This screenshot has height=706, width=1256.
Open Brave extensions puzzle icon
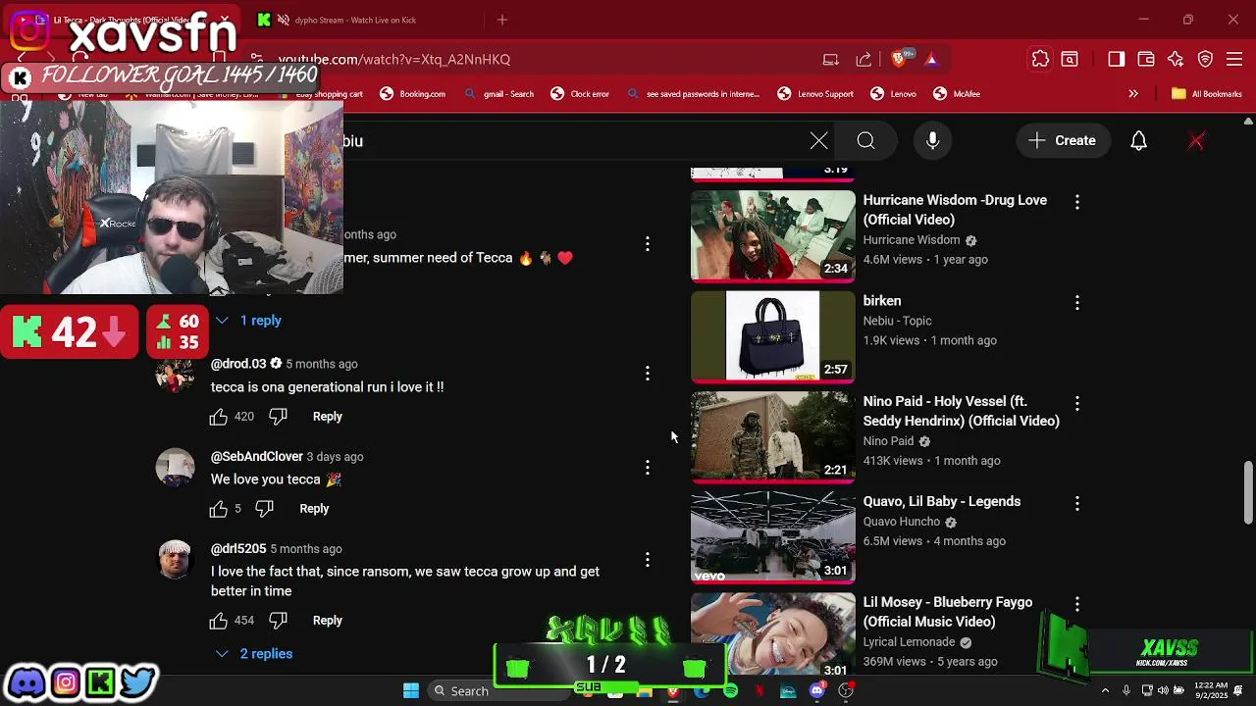coord(1040,59)
